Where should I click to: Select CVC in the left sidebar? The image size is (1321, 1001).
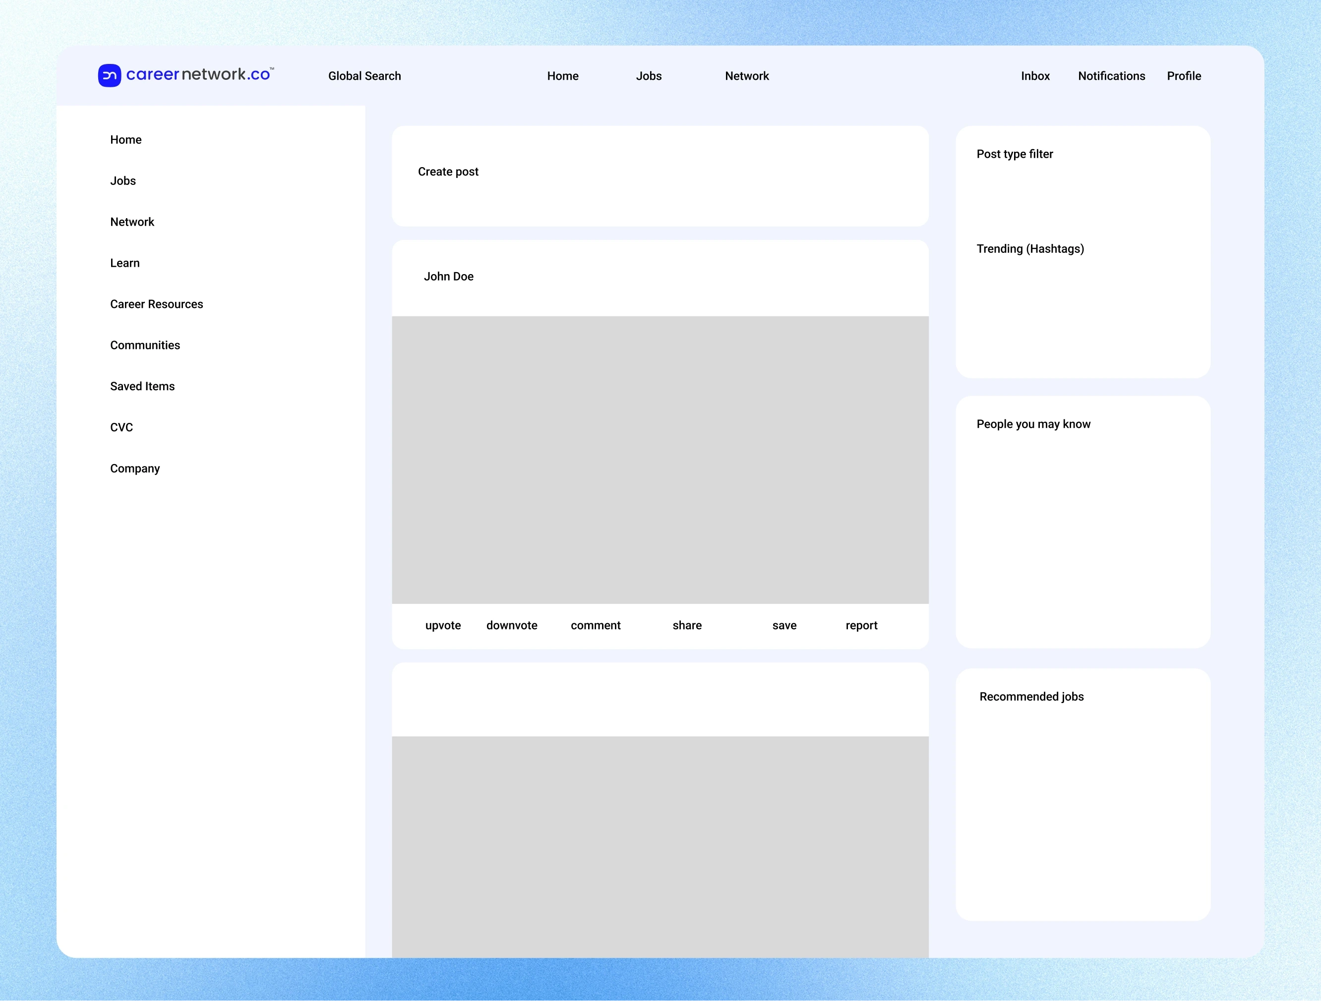(x=121, y=427)
